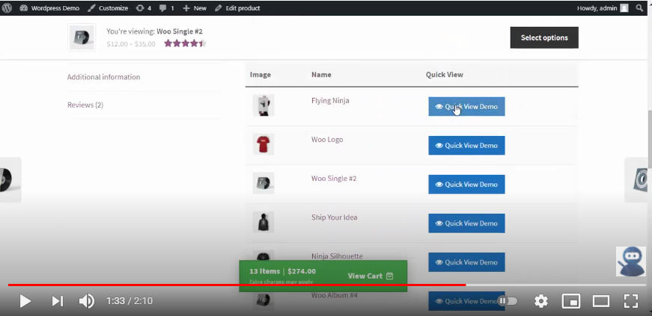Image resolution: width=652 pixels, height=316 pixels.
Task: Click the Woo Single #2 sticky thumbnail
Action: (82, 37)
